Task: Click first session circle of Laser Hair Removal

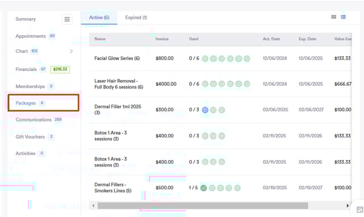Action: pyautogui.click(x=205, y=84)
